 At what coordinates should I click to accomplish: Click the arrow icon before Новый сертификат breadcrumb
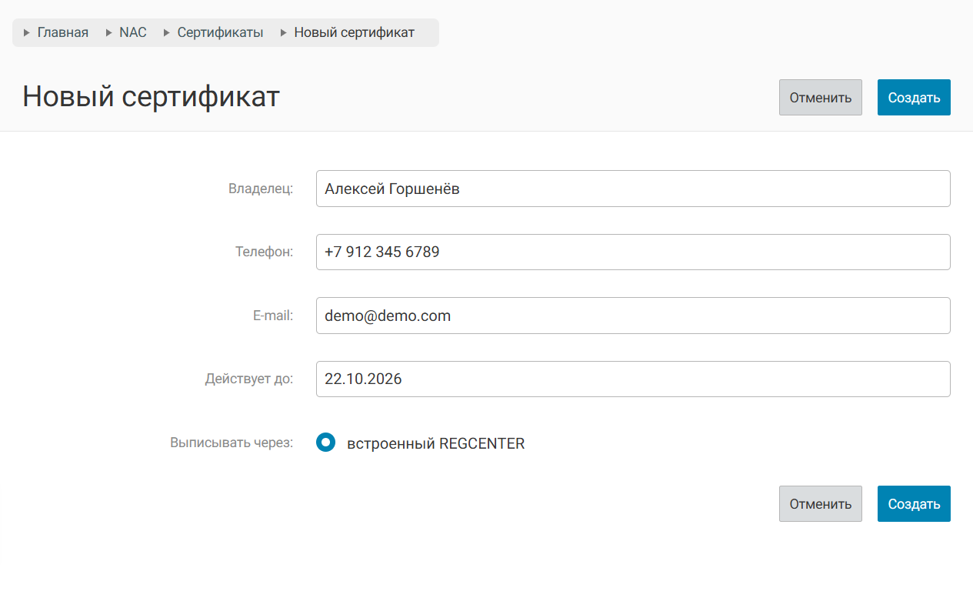(284, 33)
